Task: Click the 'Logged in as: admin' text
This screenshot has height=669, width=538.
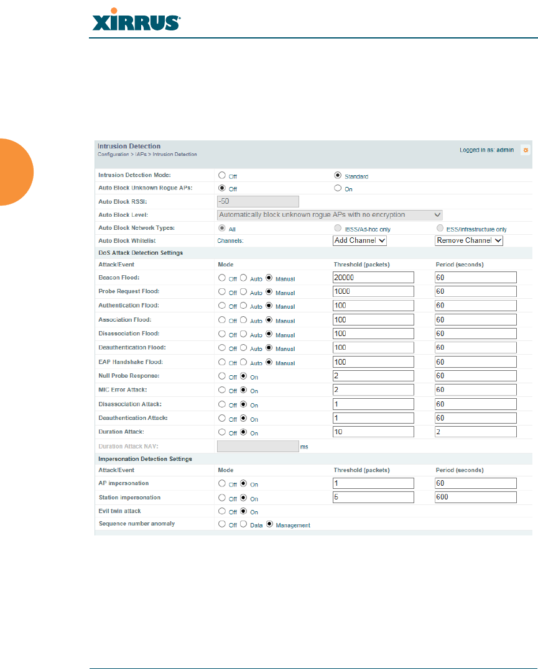Action: 487,150
